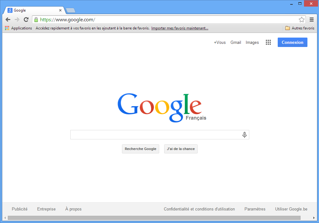This screenshot has width=319, height=223.
Task: Open Confidentialité et conditions d'utilisation
Action: pos(199,209)
